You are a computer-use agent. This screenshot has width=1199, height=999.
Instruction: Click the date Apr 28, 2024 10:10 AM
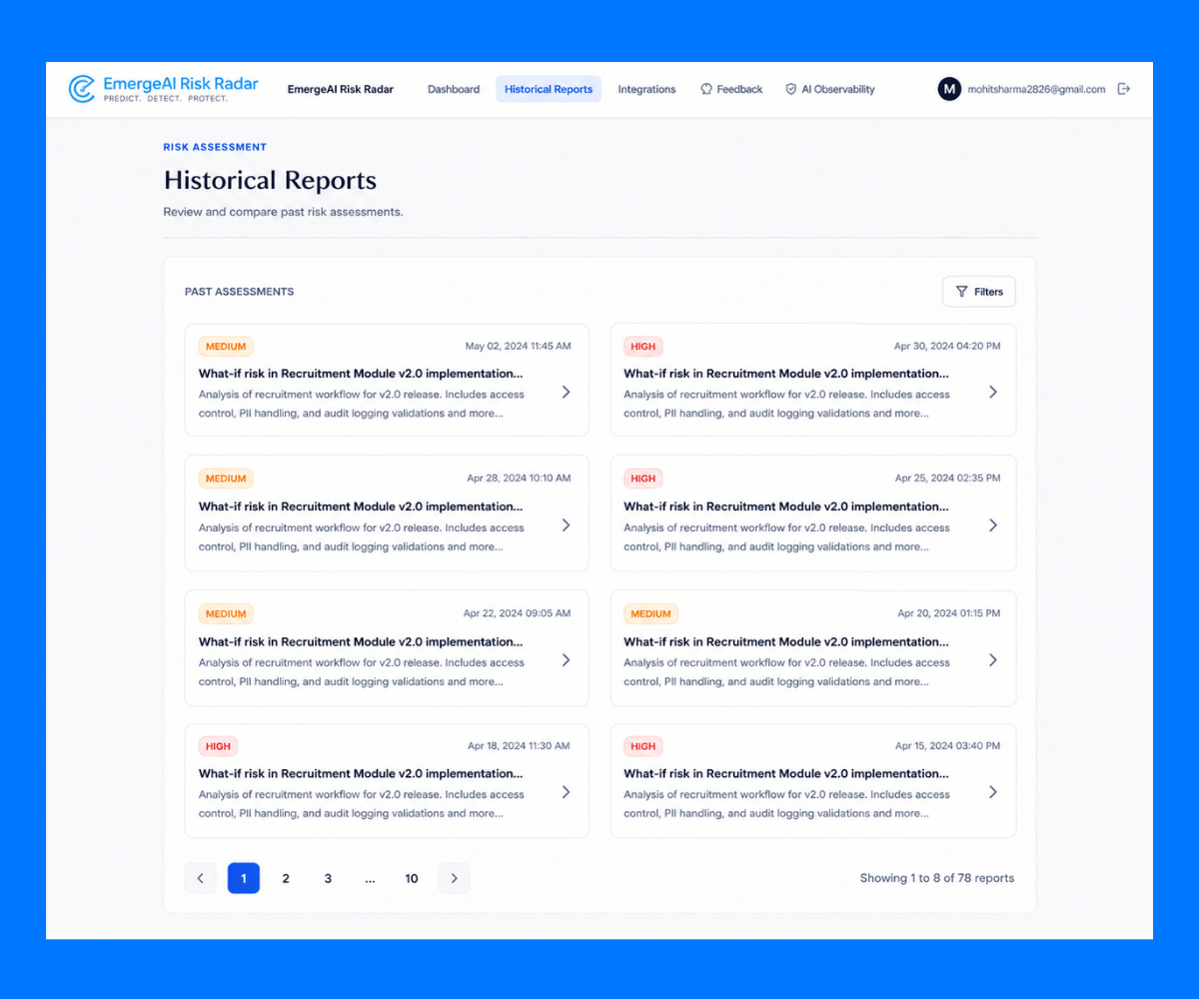pos(520,479)
